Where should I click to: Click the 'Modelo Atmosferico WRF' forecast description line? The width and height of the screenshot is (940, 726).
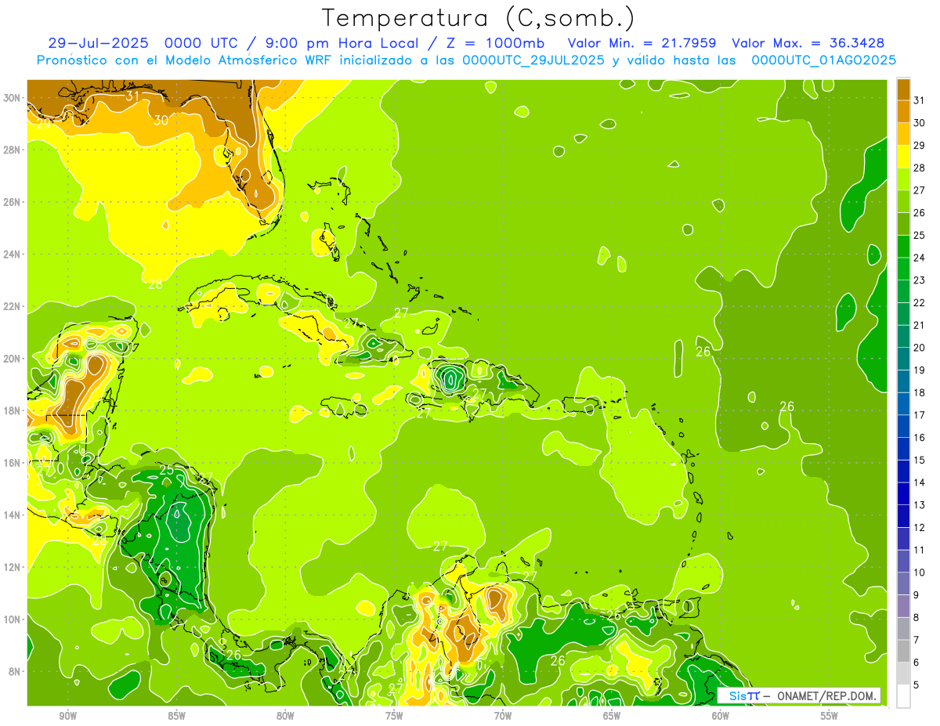click(466, 60)
